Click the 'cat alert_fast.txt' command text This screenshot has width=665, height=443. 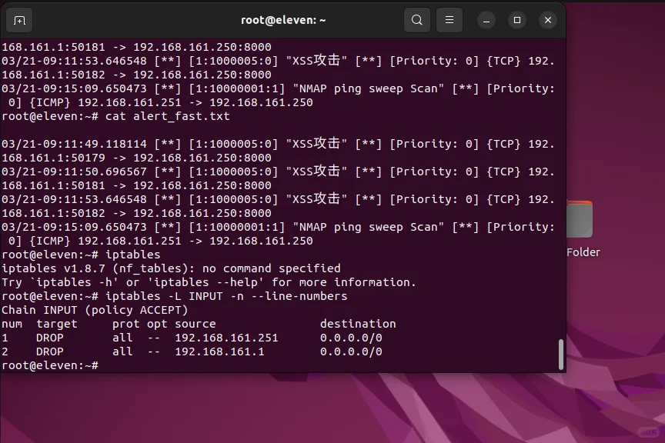click(168, 116)
